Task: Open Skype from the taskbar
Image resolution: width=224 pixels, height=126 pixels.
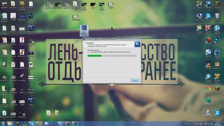Action: click(32, 124)
